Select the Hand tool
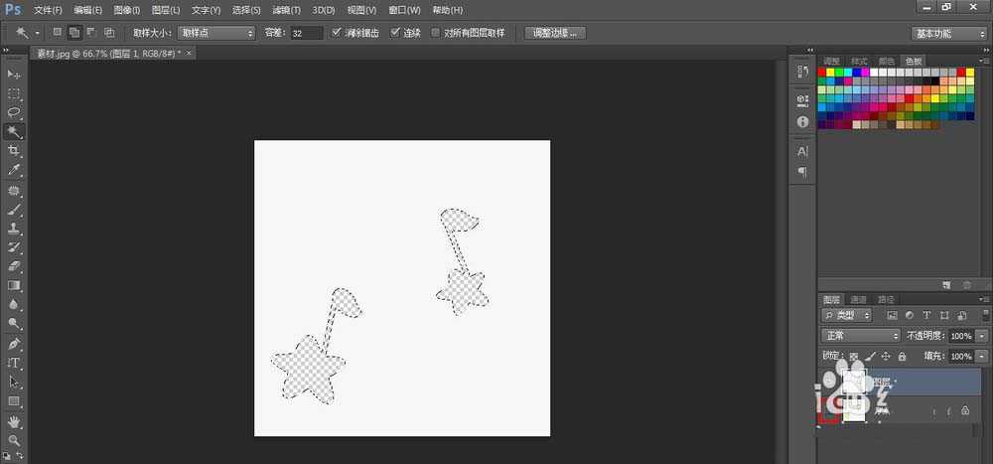 click(14, 421)
